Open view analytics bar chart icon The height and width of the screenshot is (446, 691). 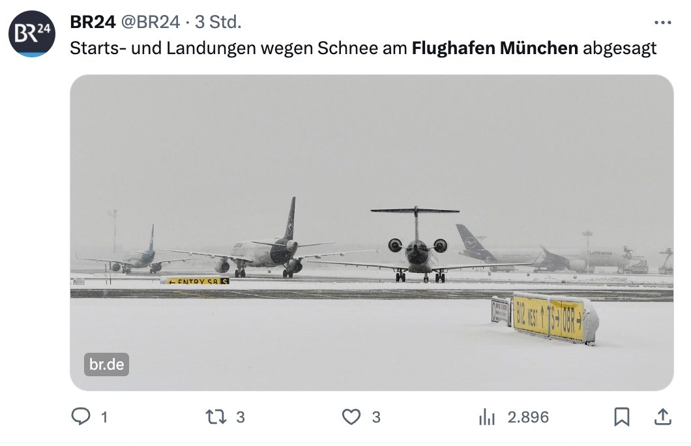click(x=487, y=417)
